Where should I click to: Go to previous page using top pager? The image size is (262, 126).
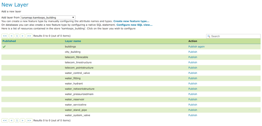(11, 36)
